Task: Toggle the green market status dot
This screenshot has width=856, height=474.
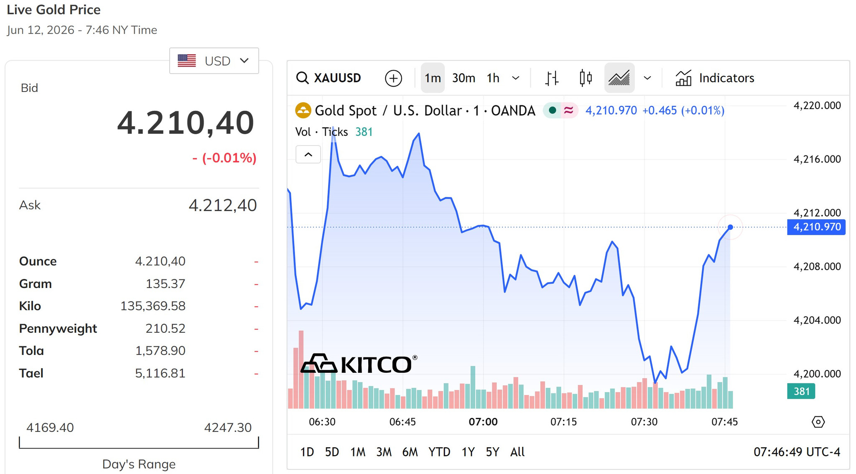Action: 552,110
